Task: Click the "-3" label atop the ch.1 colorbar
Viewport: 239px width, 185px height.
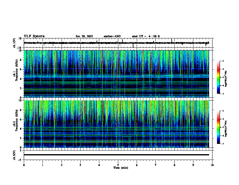Action: [223, 61]
